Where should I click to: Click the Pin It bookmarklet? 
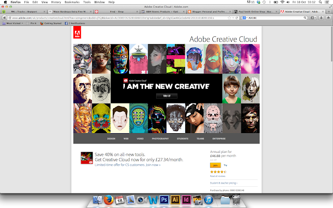tap(31, 23)
